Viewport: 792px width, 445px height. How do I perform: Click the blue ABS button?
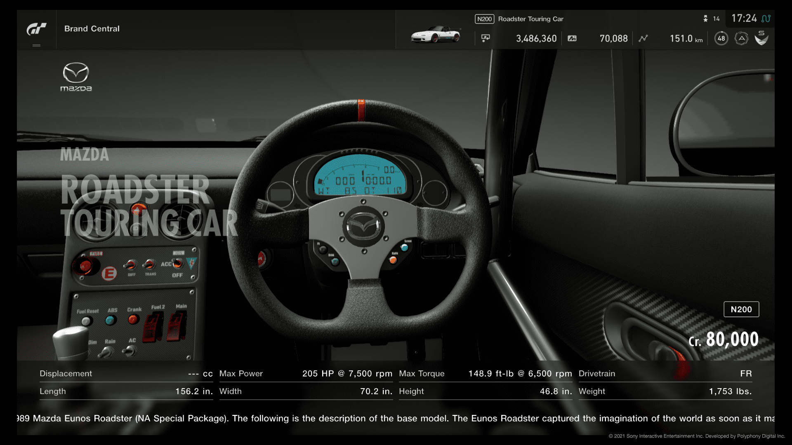[x=110, y=320]
